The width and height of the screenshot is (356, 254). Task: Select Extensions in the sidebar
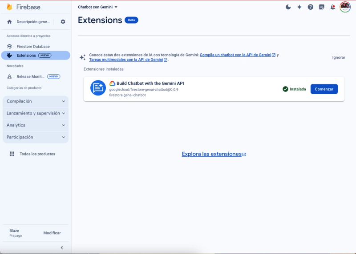point(36,56)
